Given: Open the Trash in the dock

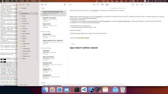Looking at the screenshot, I should point(123,90).
